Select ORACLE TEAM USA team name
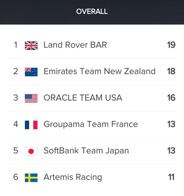This screenshot has width=184, height=196. (83, 98)
